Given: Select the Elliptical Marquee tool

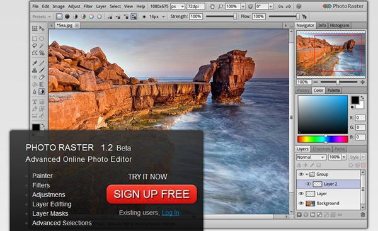Looking at the screenshot, I should [x=42, y=38].
